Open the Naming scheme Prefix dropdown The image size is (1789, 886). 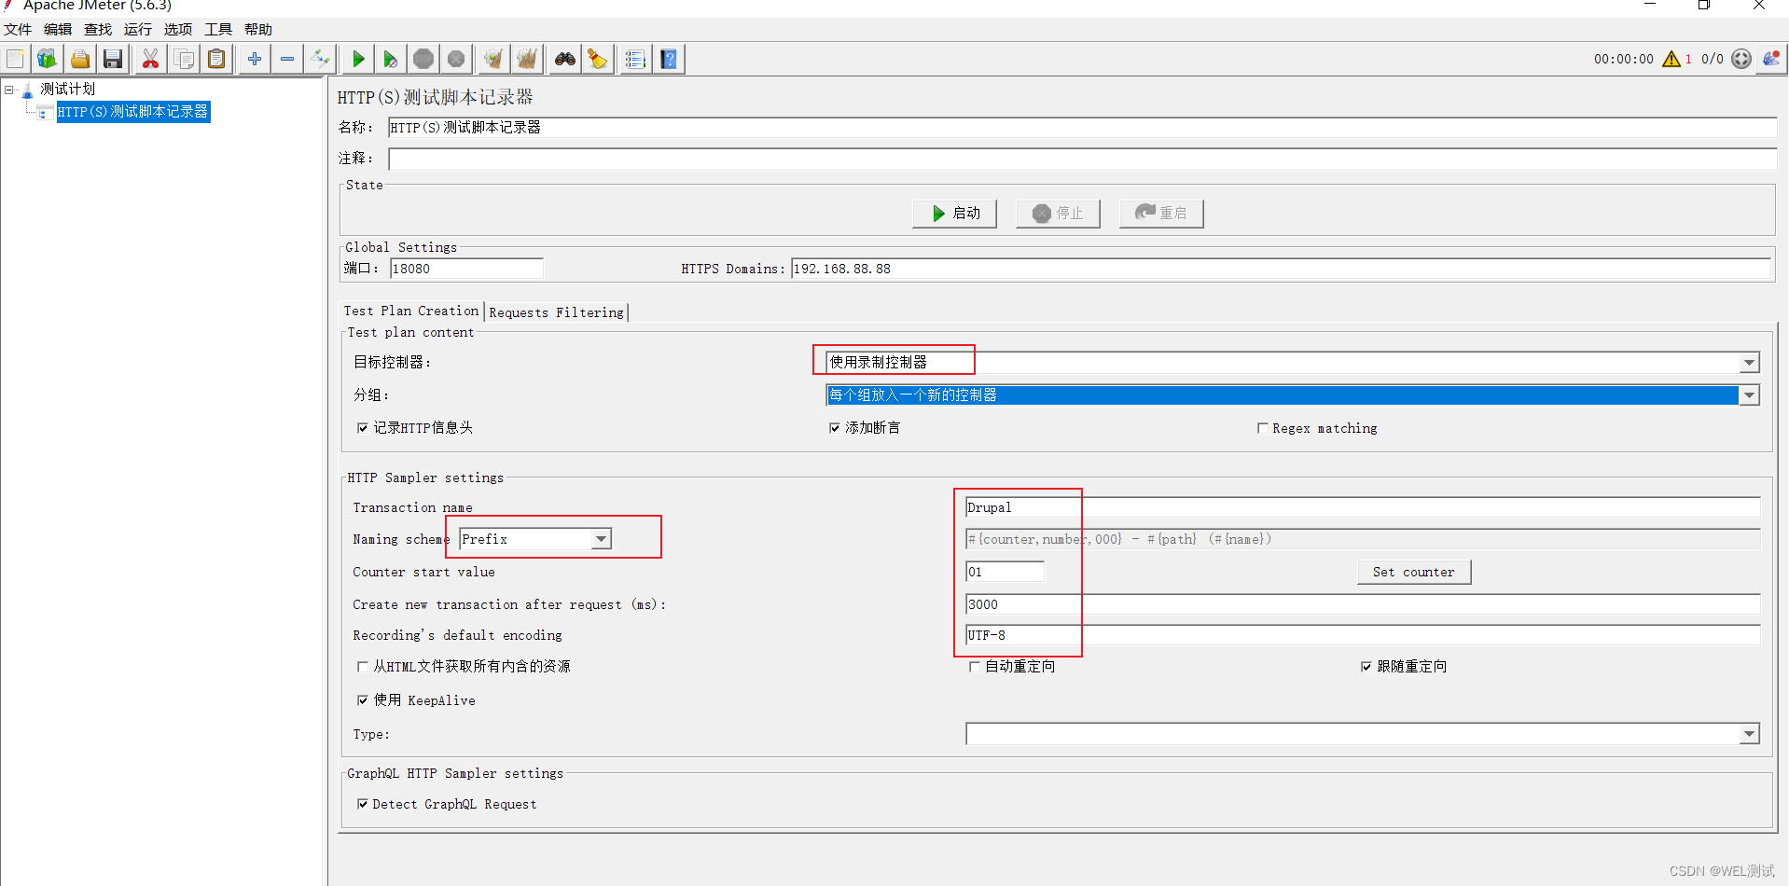[x=535, y=539]
